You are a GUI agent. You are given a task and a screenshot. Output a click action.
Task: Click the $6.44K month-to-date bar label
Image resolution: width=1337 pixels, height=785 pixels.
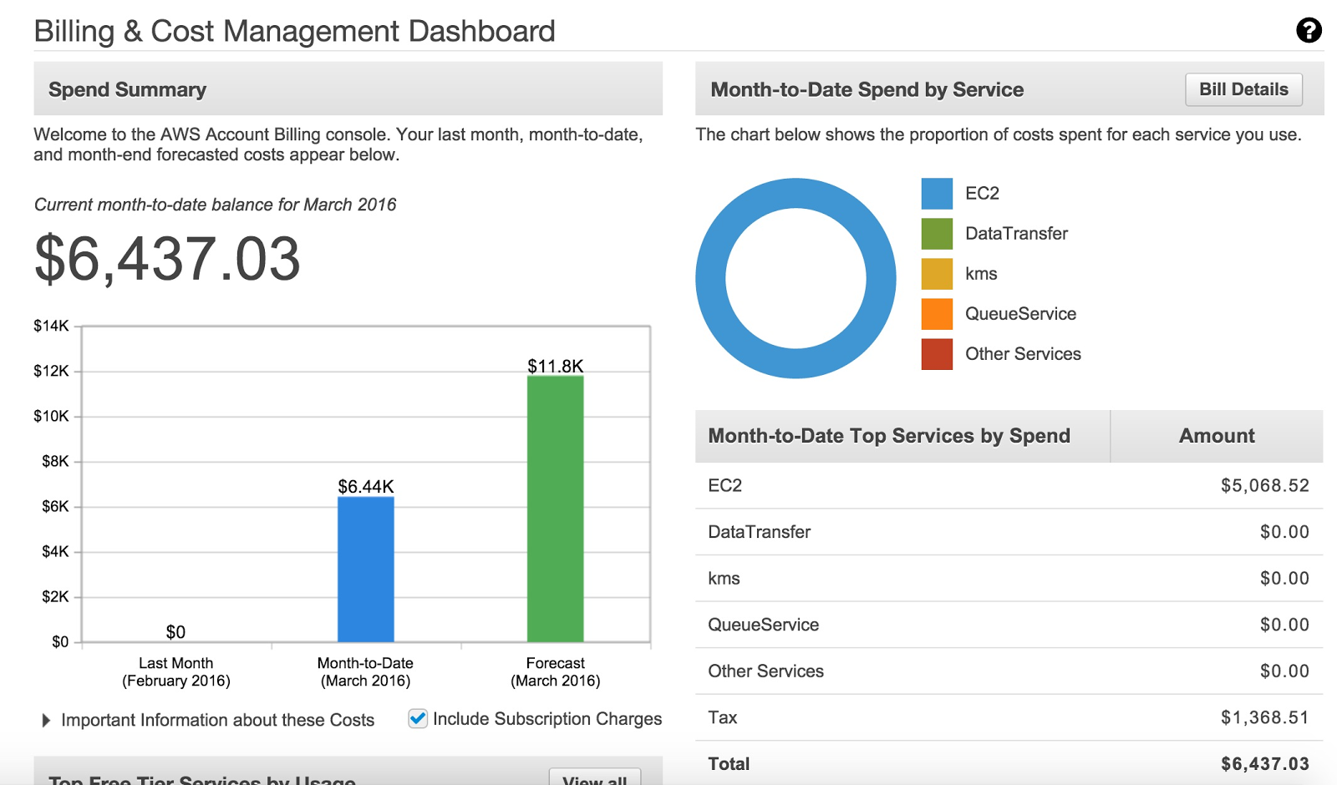[366, 486]
